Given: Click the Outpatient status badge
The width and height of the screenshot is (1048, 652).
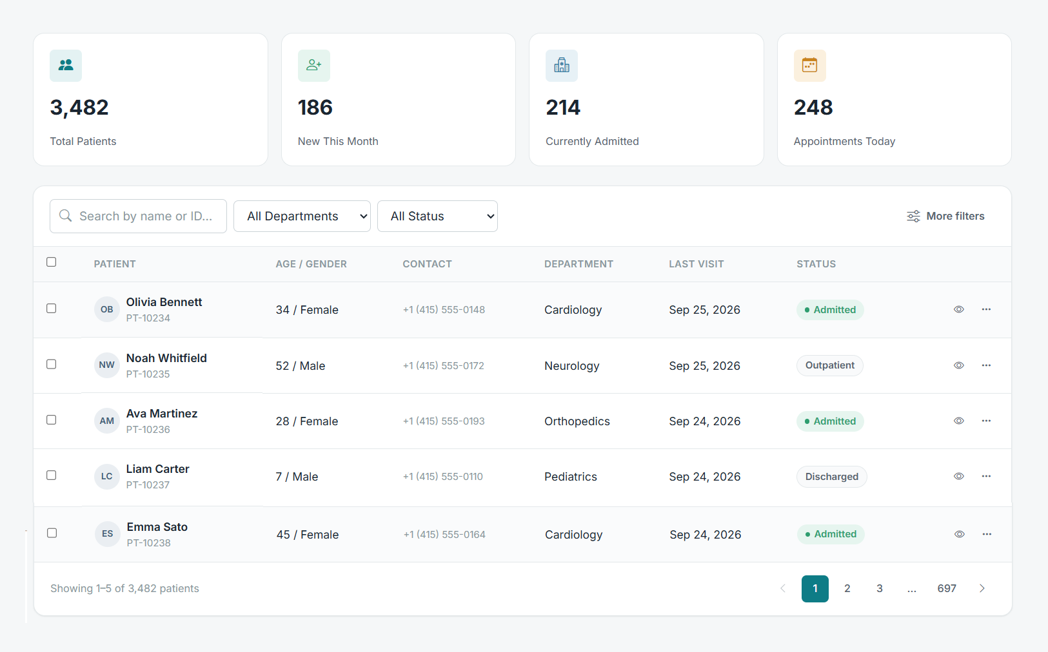Looking at the screenshot, I should coord(830,365).
